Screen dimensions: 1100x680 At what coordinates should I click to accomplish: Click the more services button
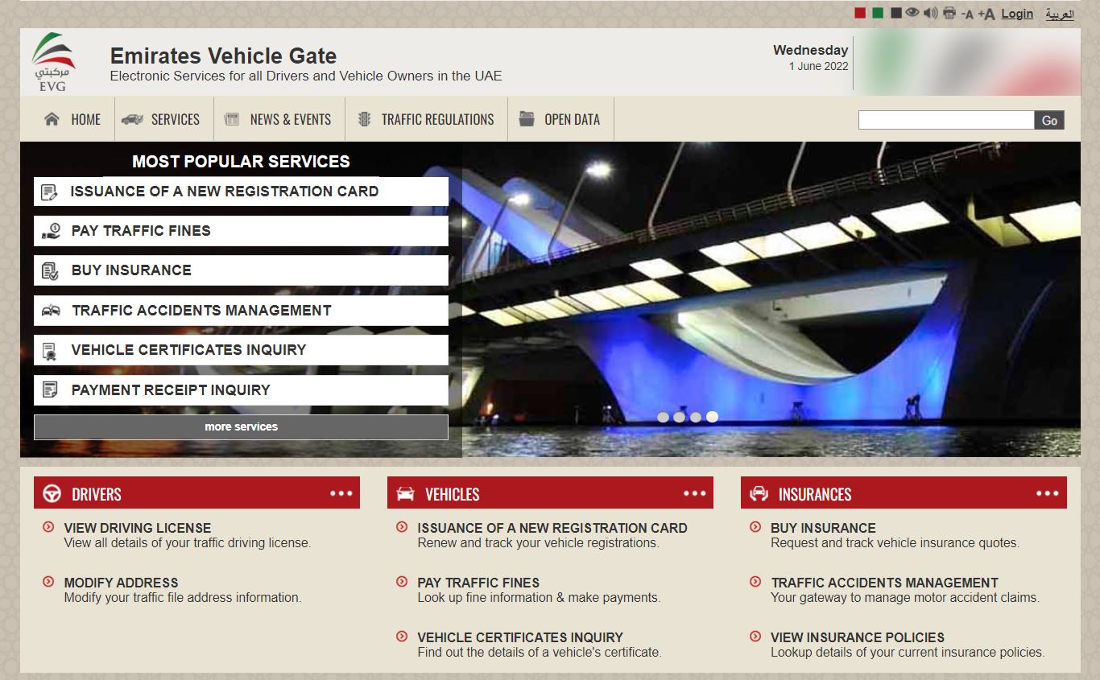[x=241, y=427]
